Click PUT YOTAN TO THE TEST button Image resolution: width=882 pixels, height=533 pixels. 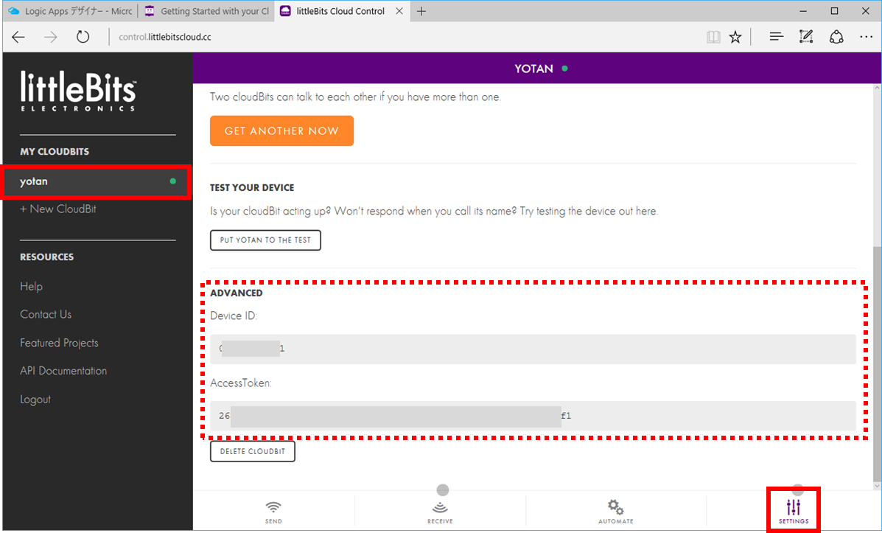(265, 240)
